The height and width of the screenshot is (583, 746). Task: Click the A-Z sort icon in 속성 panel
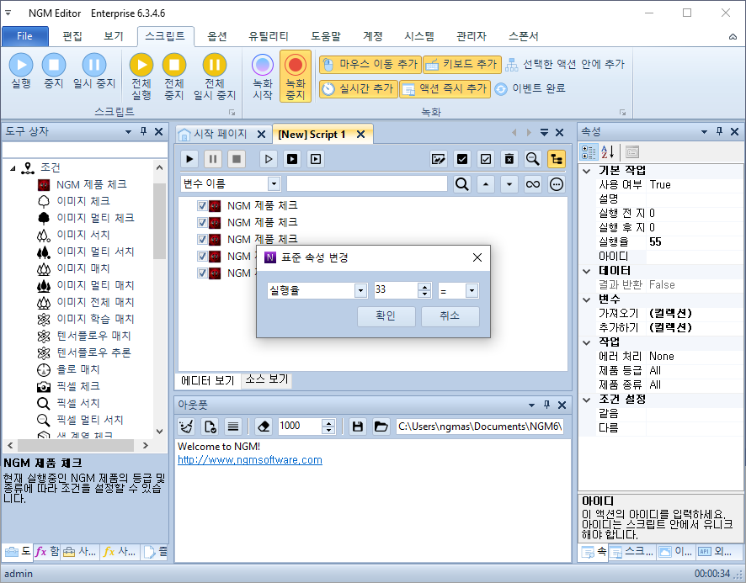pyautogui.click(x=608, y=152)
